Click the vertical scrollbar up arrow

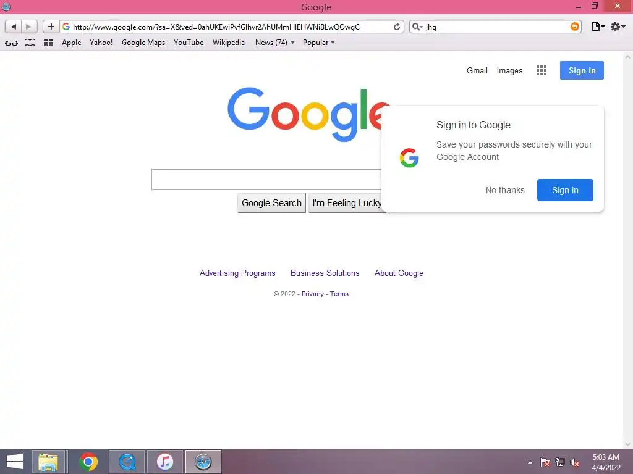[627, 57]
